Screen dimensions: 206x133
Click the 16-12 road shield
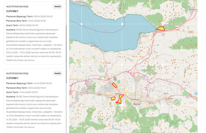(x=144, y=36)
